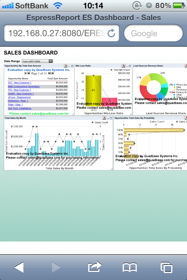Tap the Total Sale Amount legend in Win Loss Ratio
Screen dimensions: 187x280
click(x=120, y=70)
